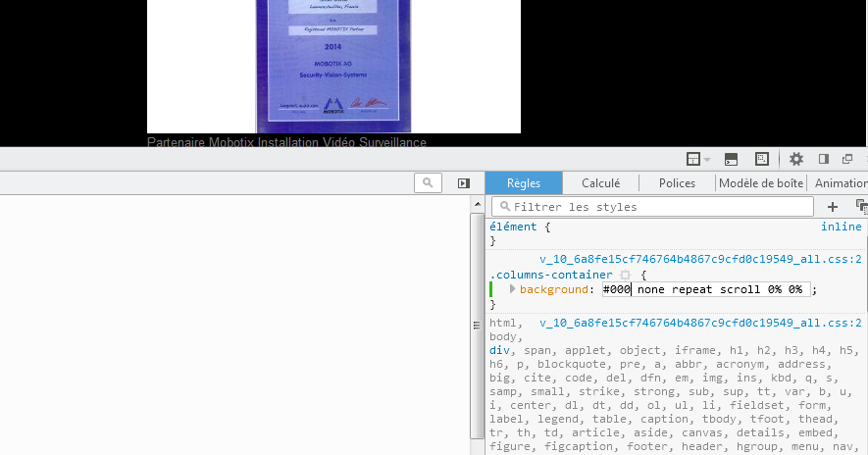Screen dimensions: 868x455
Task: Click the Mobotix certificate image
Action: pyautogui.click(x=333, y=66)
